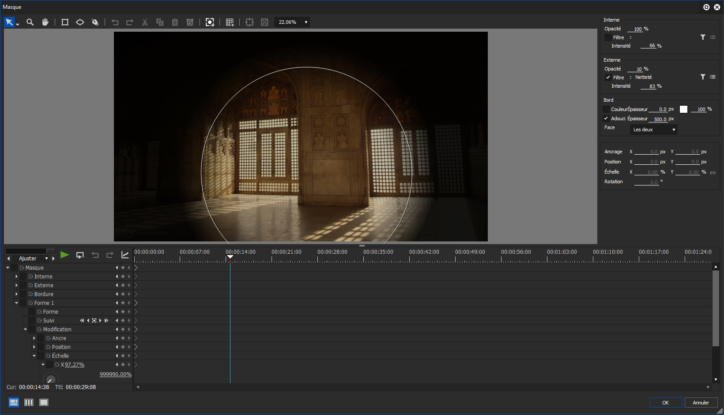Enable the Interne Filtre checkbox
The width and height of the screenshot is (724, 415).
pyautogui.click(x=608, y=37)
